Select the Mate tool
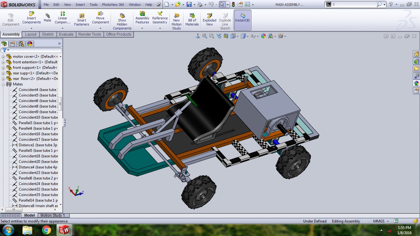The width and height of the screenshot is (420, 236). coord(47,18)
